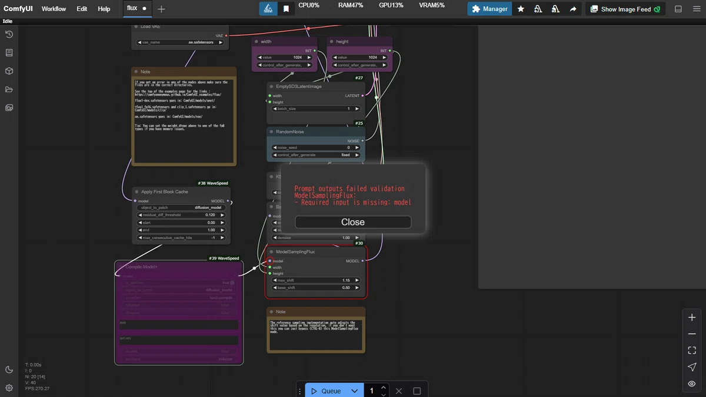Open control_after_generate selector on height node
Image resolution: width=706 pixels, height=397 pixels.
click(360, 65)
